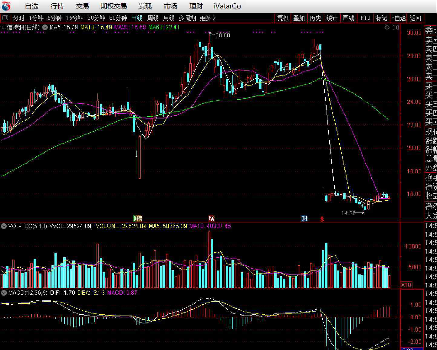The height and width of the screenshot is (350, 437).
Task: Click the diamond icon above the price chart
Action: (x=387, y=28)
